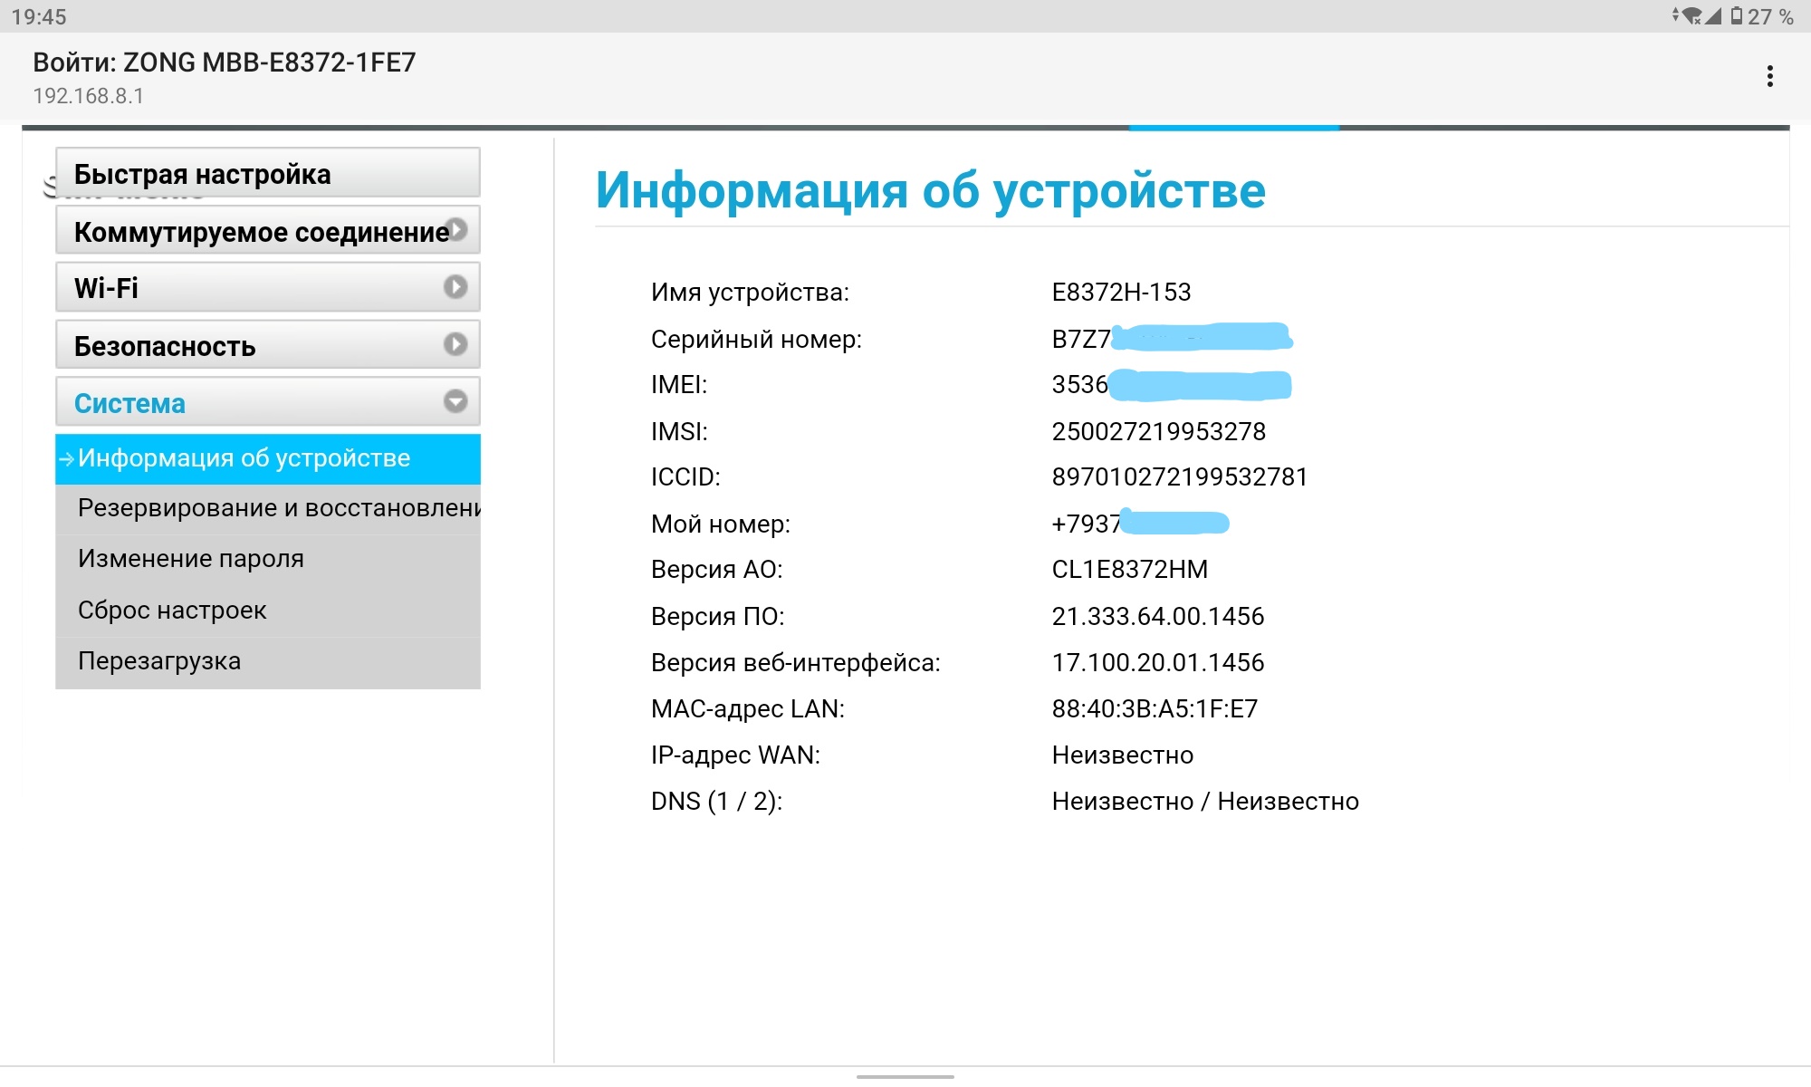Image resolution: width=1811 pixels, height=1087 pixels.
Task: Click device name value E8372H-153
Action: point(1121,292)
